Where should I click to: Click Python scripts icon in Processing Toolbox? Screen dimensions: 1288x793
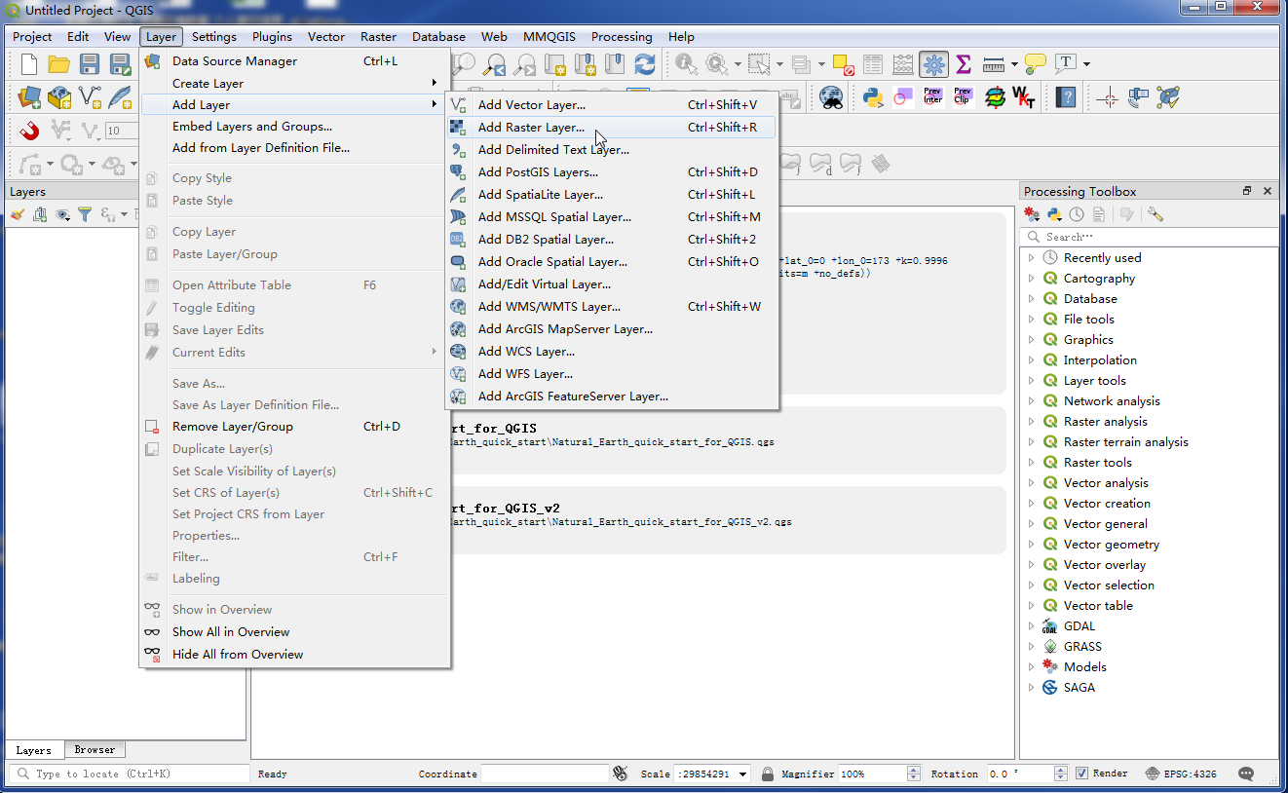tap(1054, 214)
